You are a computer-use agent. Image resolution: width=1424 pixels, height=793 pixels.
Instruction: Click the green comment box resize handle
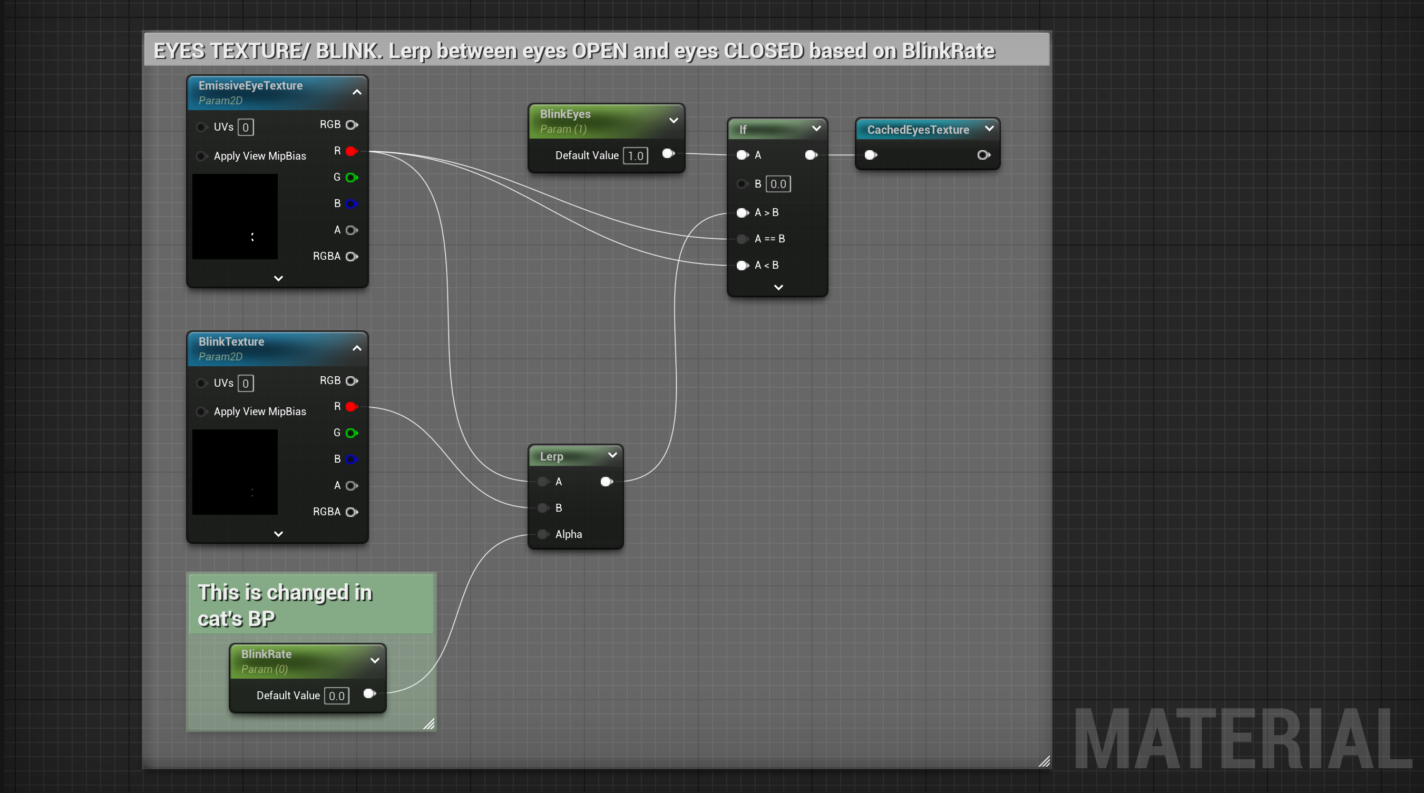(x=429, y=724)
